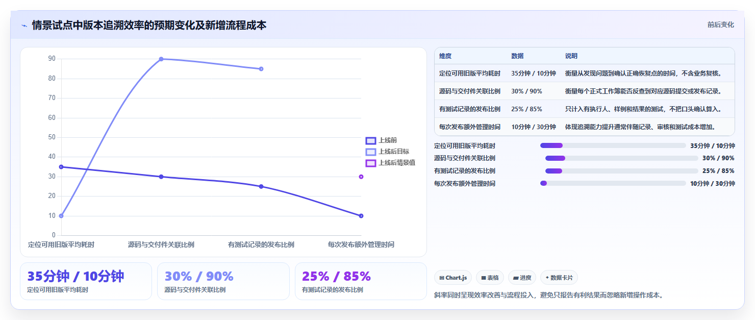Image resolution: width=755 pixels, height=320 pixels.
Task: Click the 上线后目标 peak point at 90
Action: [x=161, y=59]
